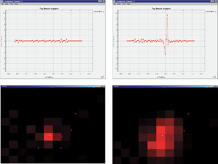This screenshot has height=164, width=218.
Task: Select cyan dot in left heatmap
Action: tap(50, 135)
